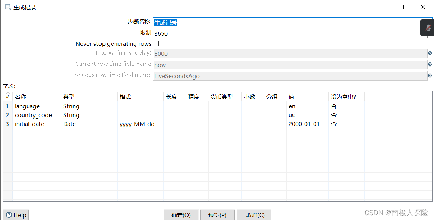The height and width of the screenshot is (220, 434).
Task: Click the 生成记录 window title icon
Action: coord(8,7)
